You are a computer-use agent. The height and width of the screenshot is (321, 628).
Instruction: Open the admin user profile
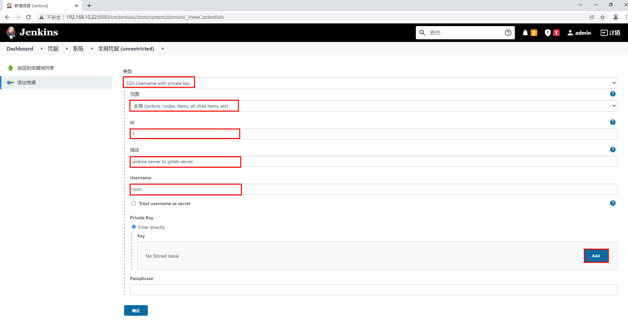pos(579,33)
